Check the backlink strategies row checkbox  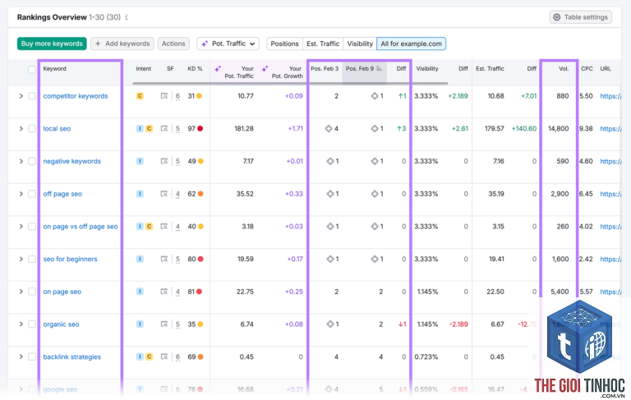coord(32,357)
